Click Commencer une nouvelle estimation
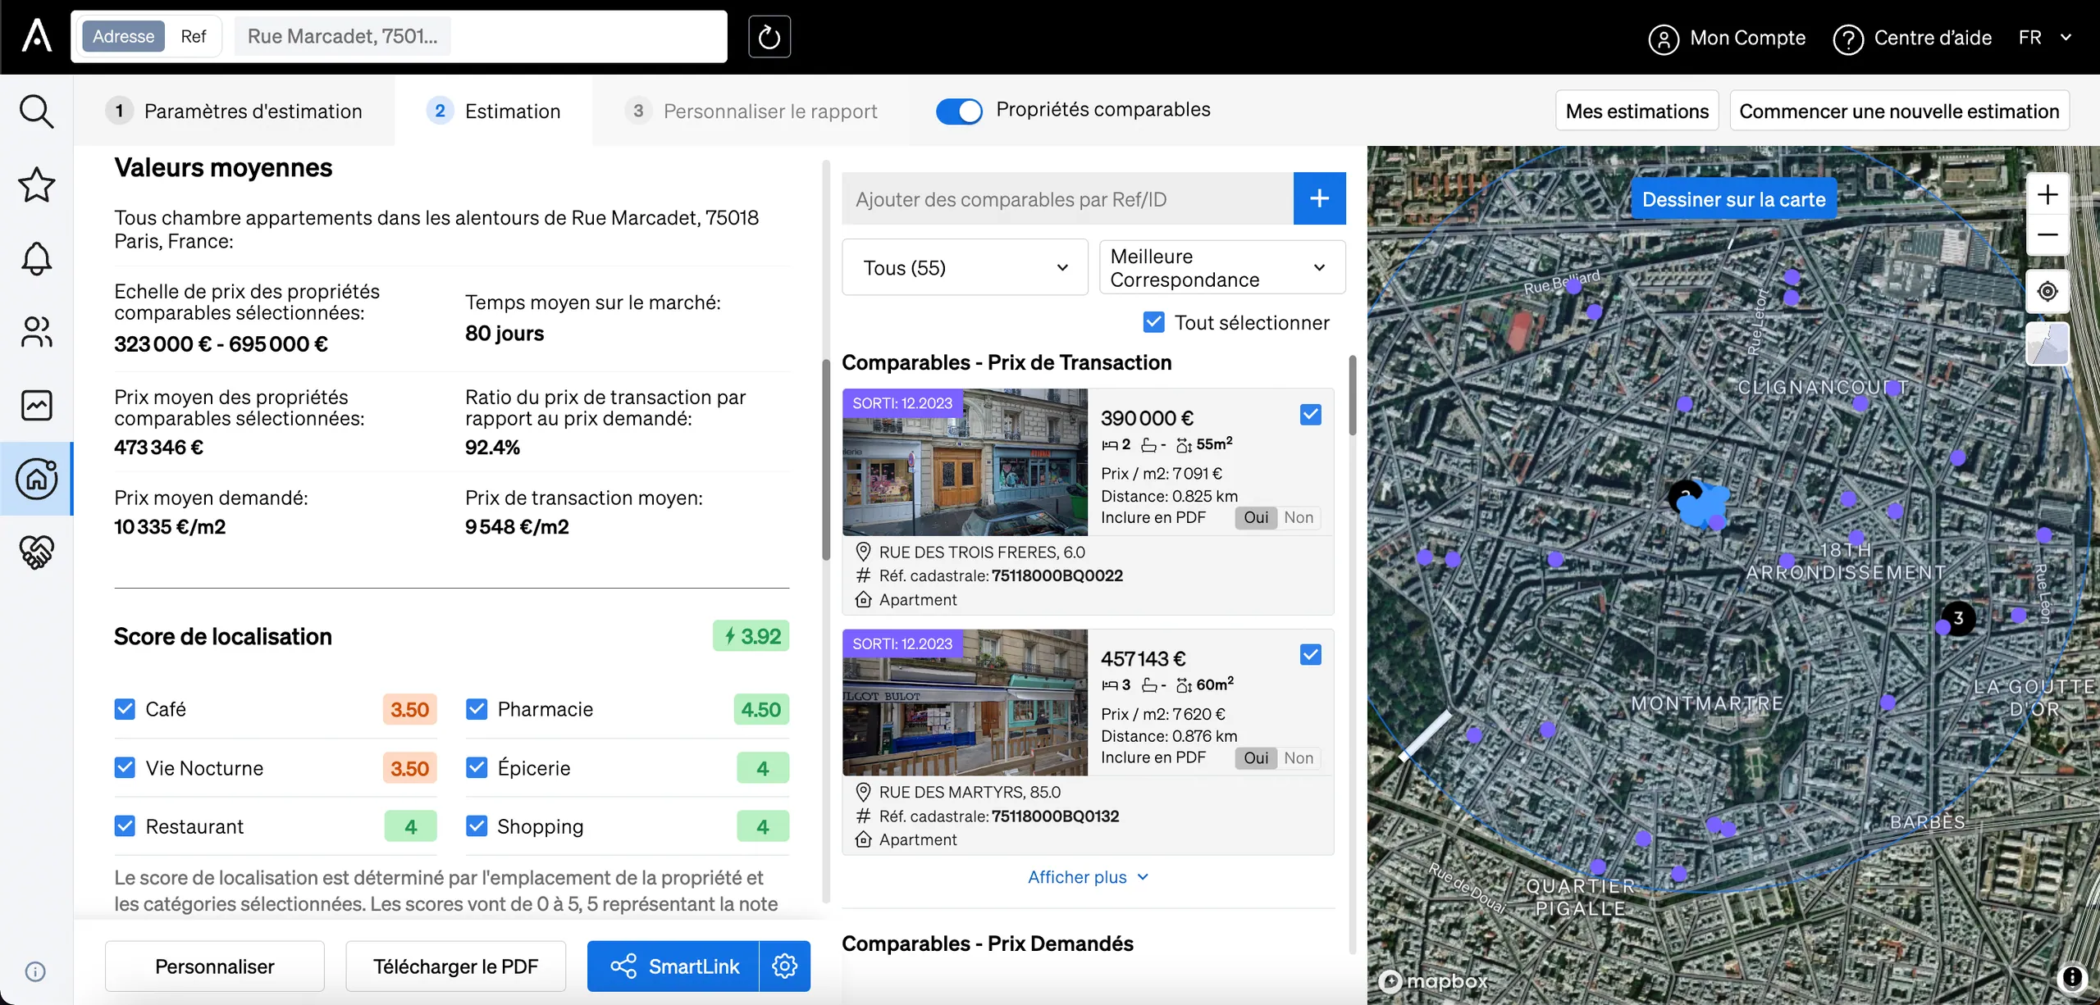 click(x=1899, y=111)
